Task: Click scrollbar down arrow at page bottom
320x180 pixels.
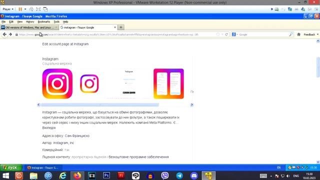Action: [x=318, y=162]
